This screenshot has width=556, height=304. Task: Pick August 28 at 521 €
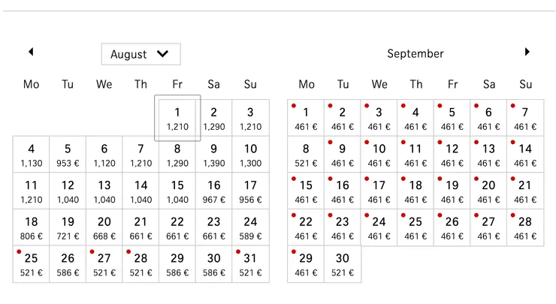click(x=141, y=264)
